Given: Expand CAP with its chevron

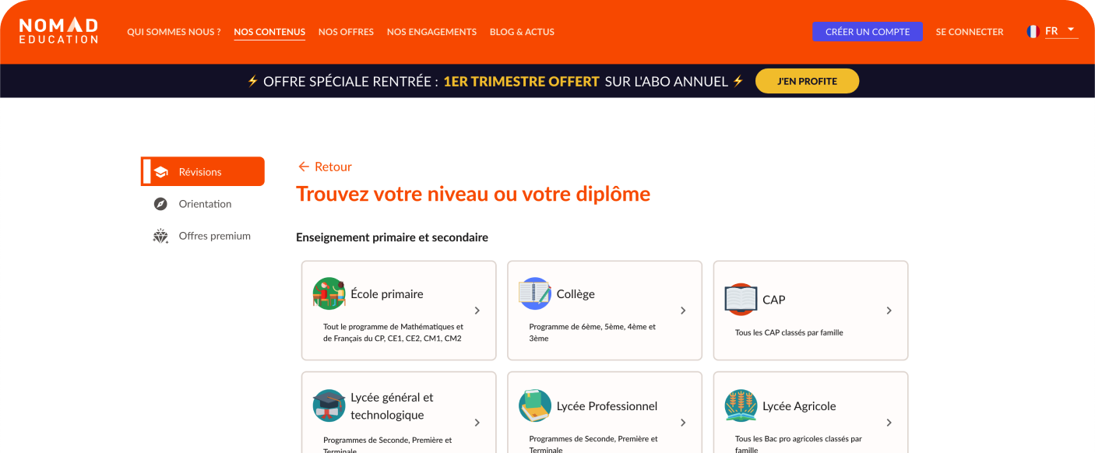Looking at the screenshot, I should tap(889, 311).
